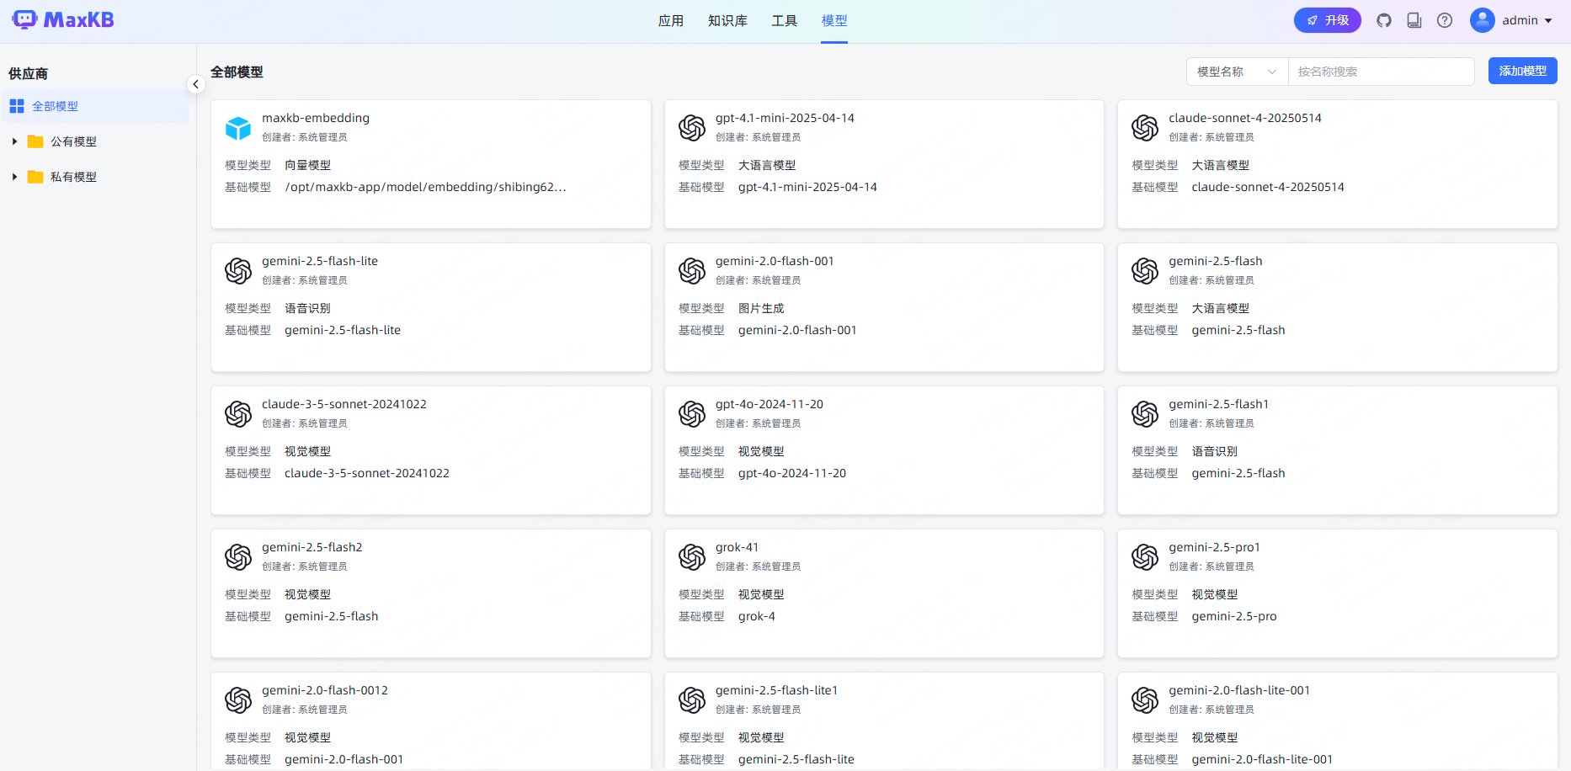This screenshot has width=1571, height=771.
Task: Click the 全部模型 grid icon in sidebar
Action: point(17,106)
